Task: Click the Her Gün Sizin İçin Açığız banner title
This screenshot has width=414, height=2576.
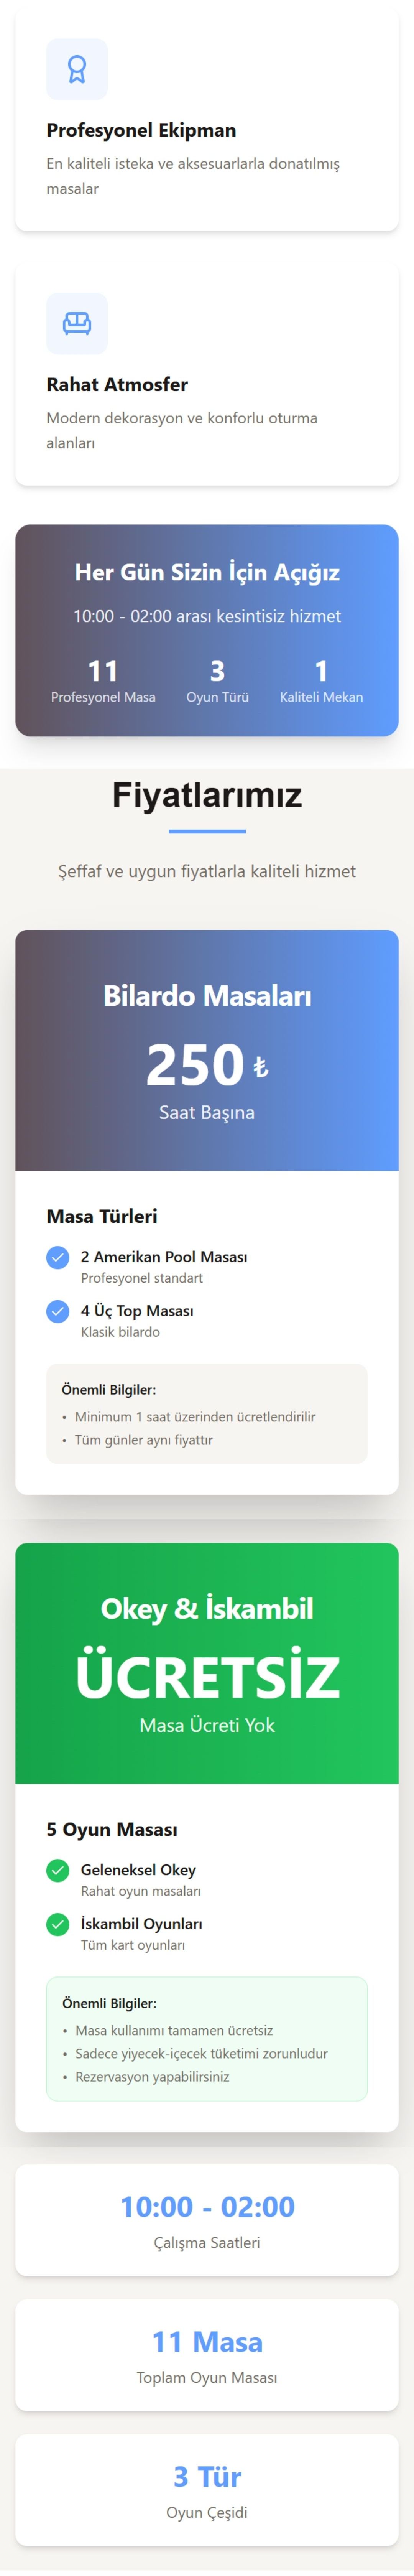Action: (207, 572)
